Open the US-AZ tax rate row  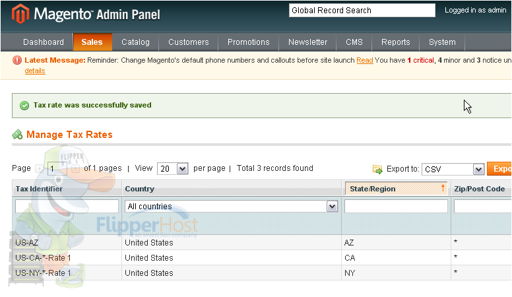[27, 243]
